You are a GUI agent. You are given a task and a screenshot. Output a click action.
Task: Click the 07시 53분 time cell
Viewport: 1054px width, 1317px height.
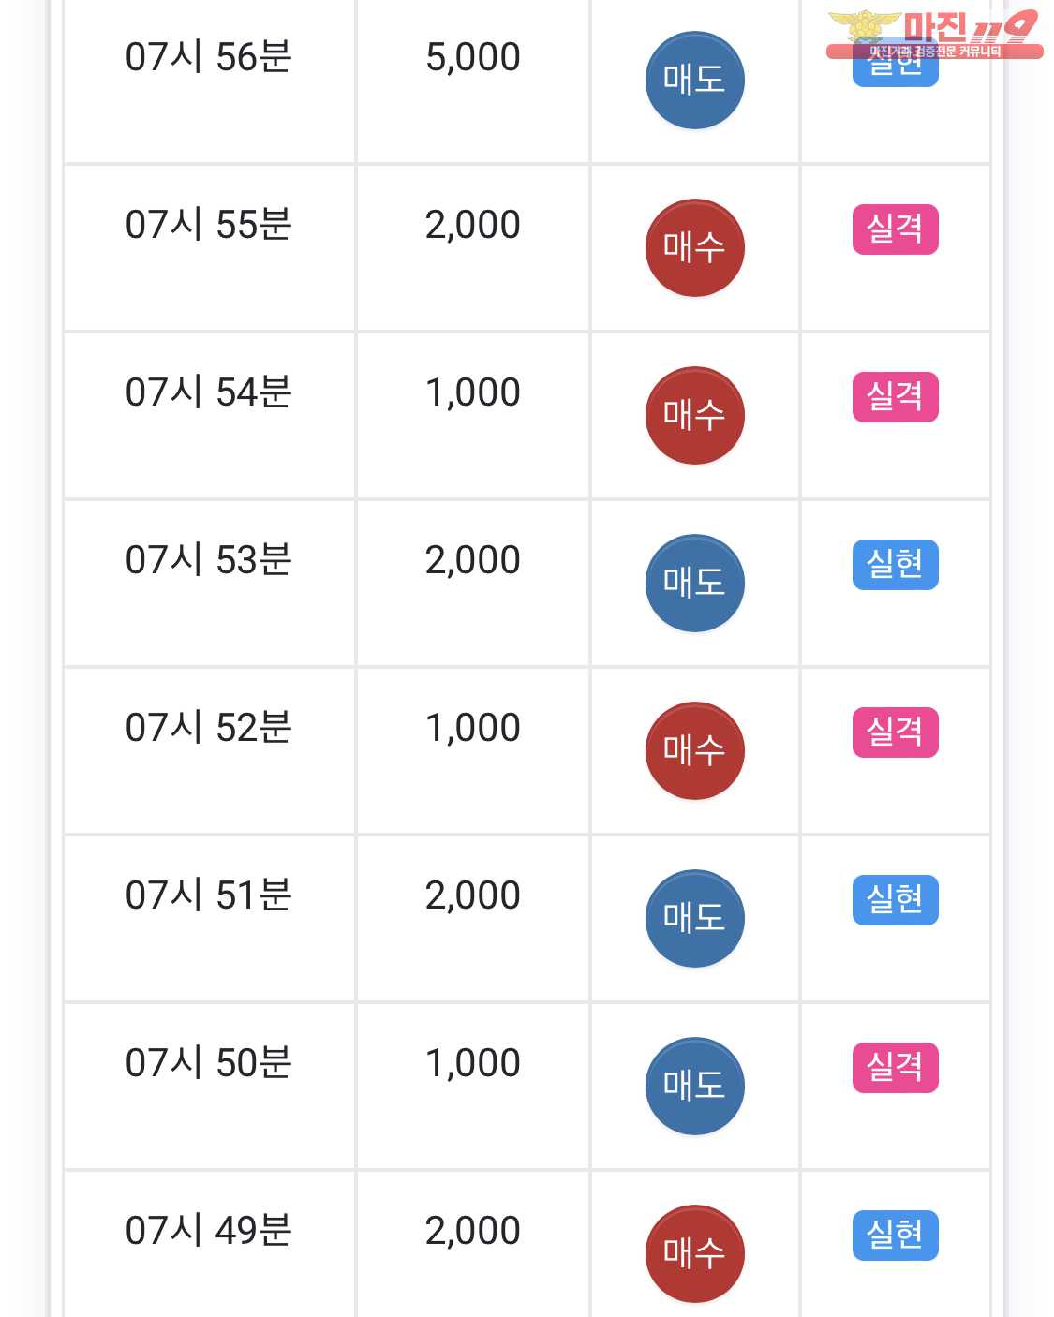[209, 560]
